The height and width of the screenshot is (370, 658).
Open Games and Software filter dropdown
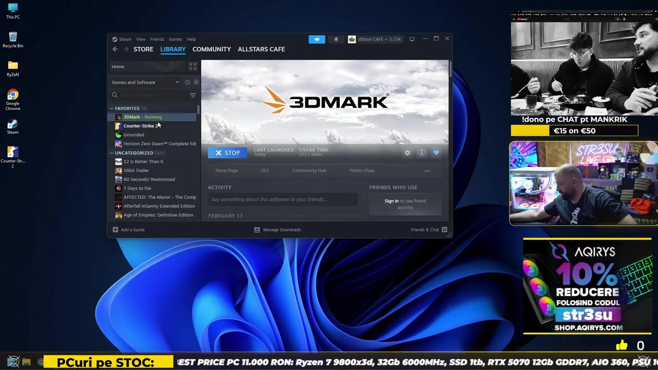[x=145, y=82]
